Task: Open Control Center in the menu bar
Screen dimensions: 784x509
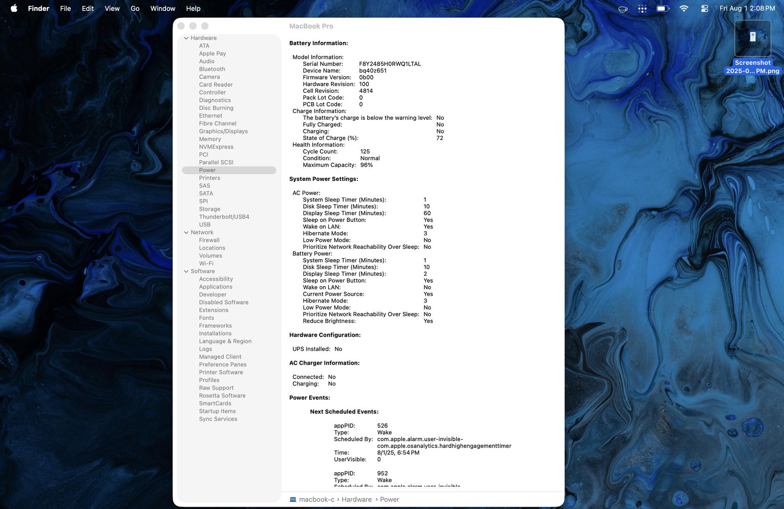Action: click(x=704, y=8)
